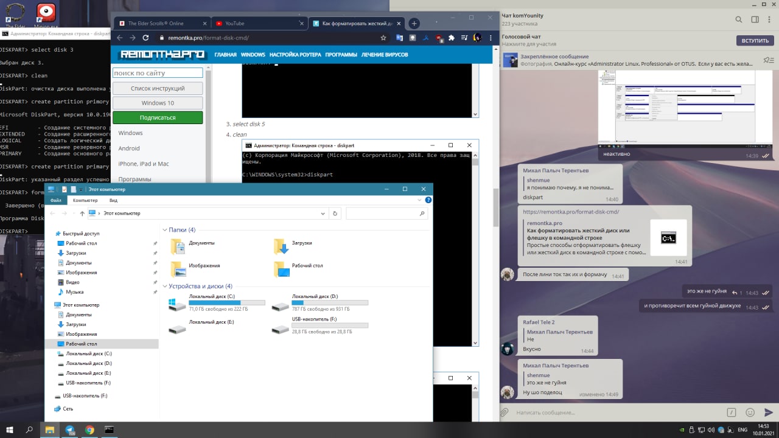Open Telegram from the taskbar
779x438 pixels.
click(69, 429)
